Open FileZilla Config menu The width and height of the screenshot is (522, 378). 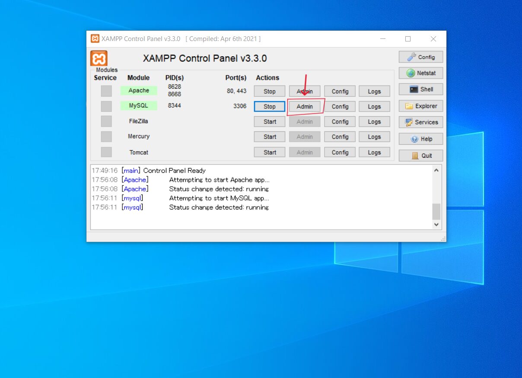[x=340, y=122]
